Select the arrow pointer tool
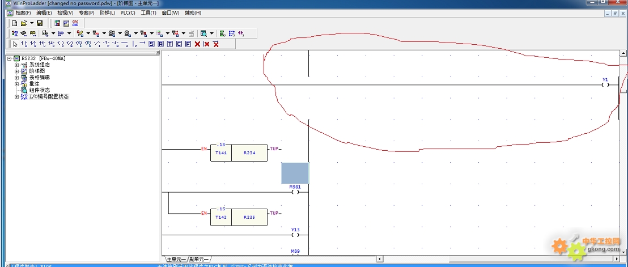The width and height of the screenshot is (628, 267). point(15,44)
